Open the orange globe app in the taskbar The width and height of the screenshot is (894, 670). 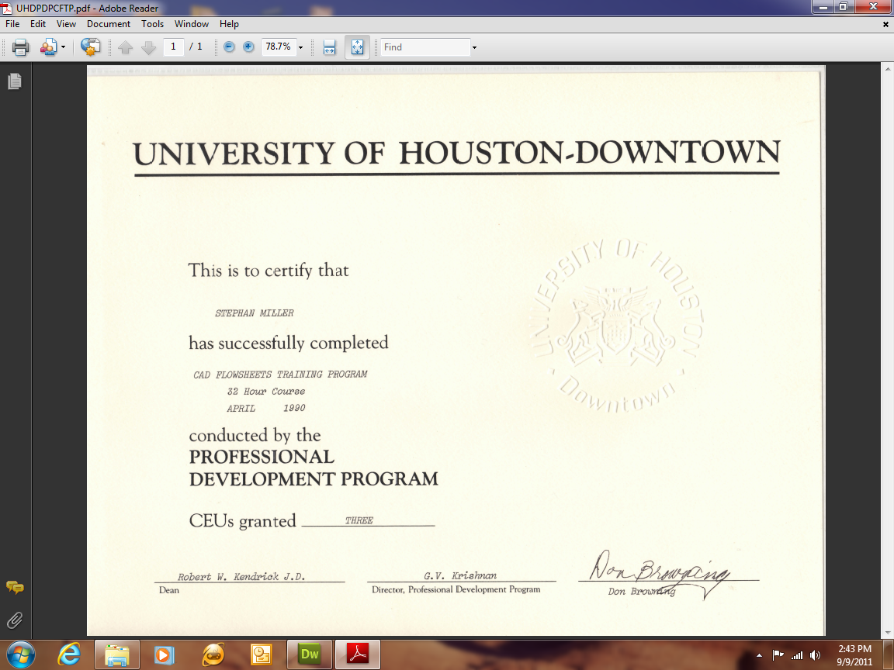coord(213,655)
